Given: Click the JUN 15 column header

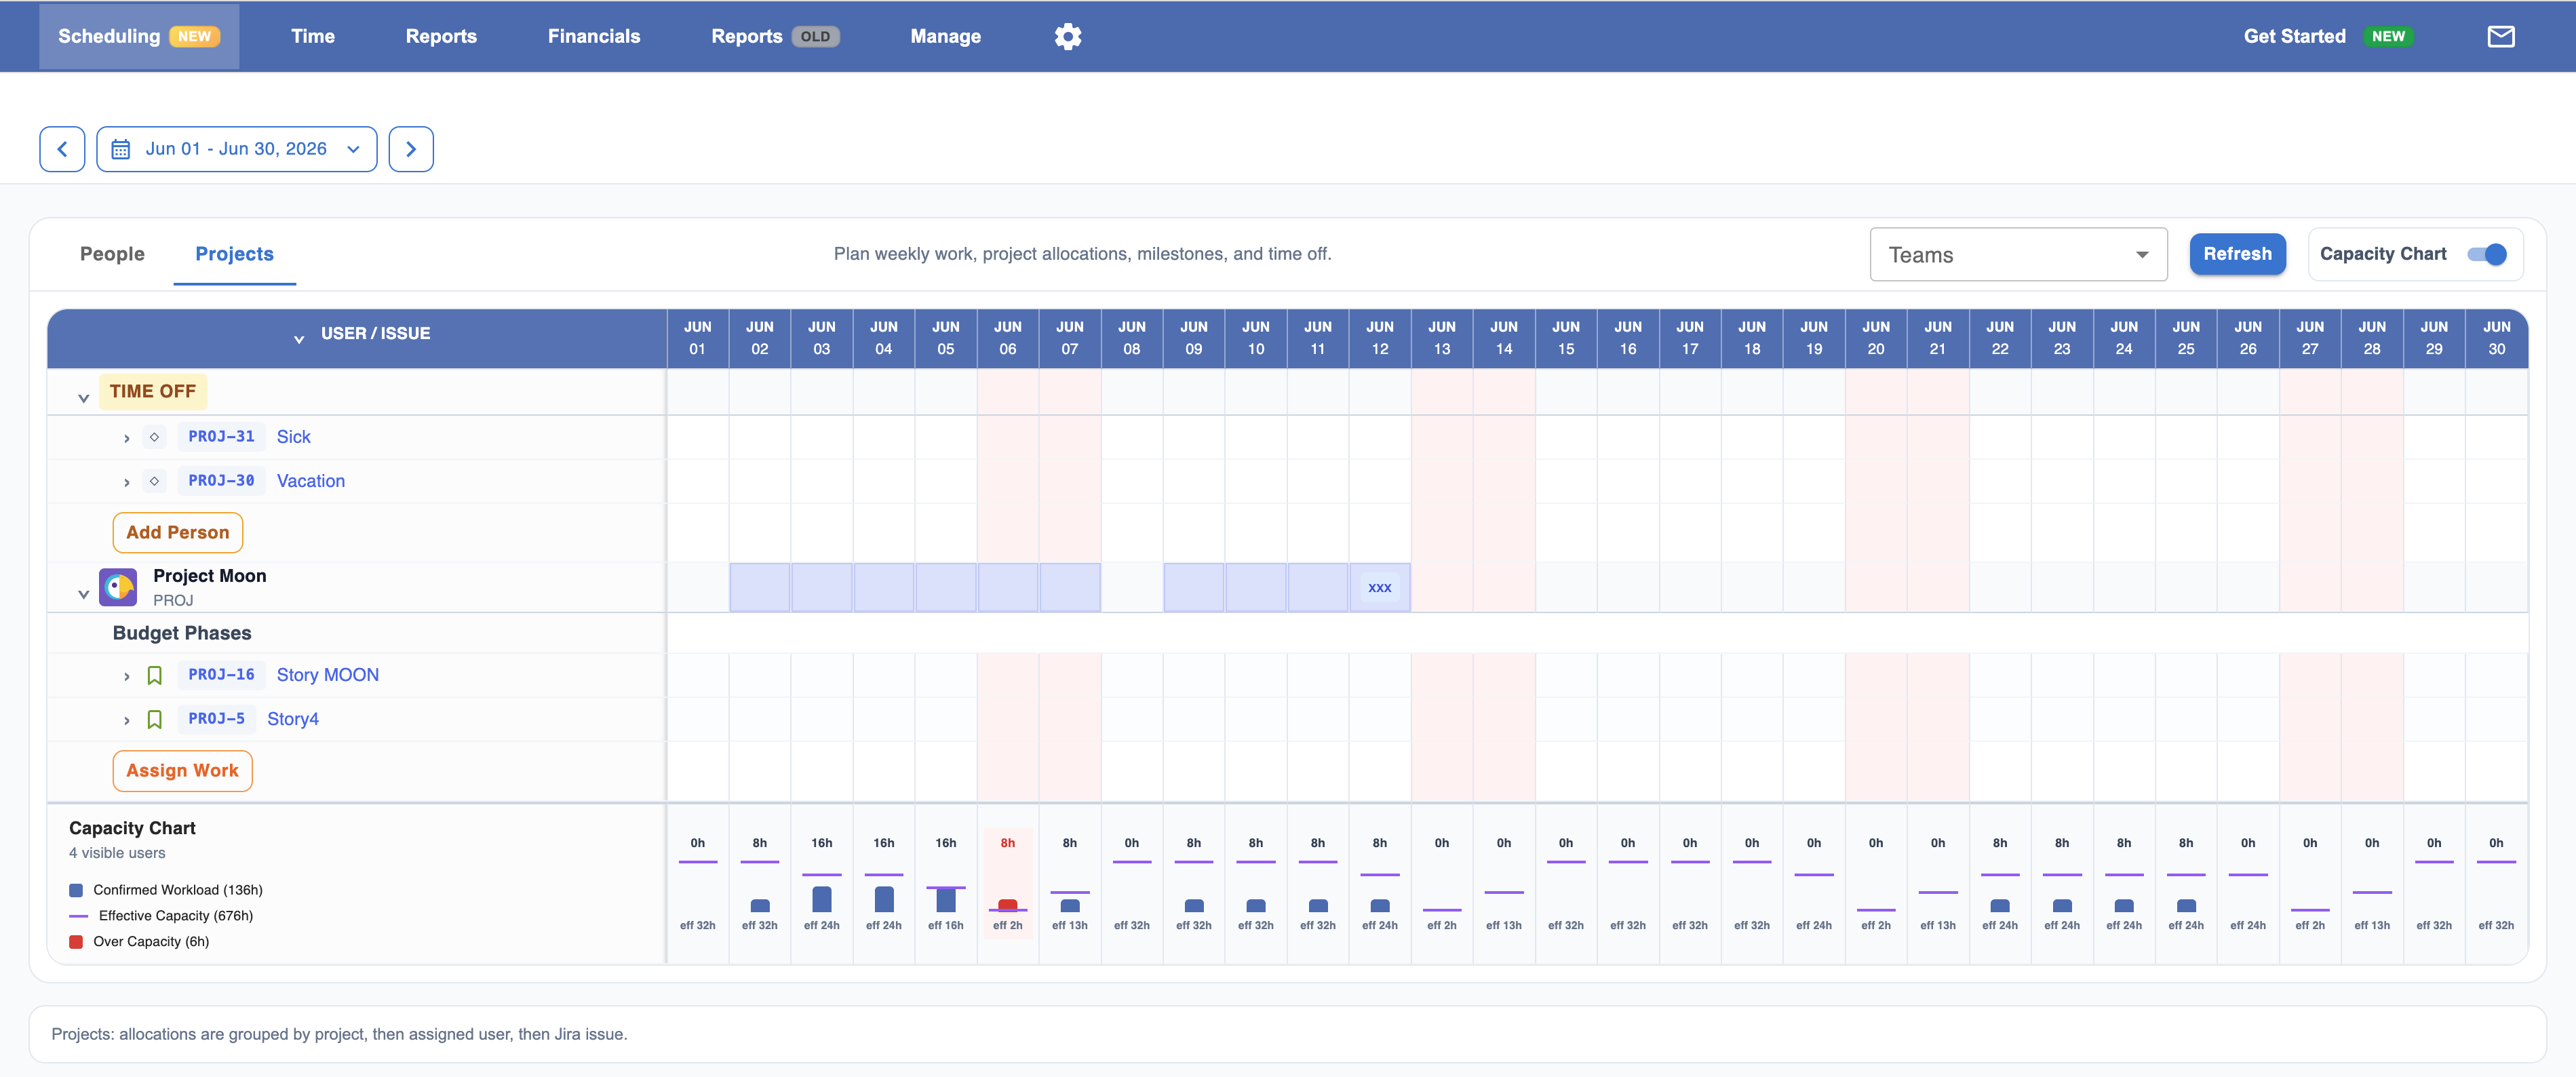Looking at the screenshot, I should pos(1566,338).
